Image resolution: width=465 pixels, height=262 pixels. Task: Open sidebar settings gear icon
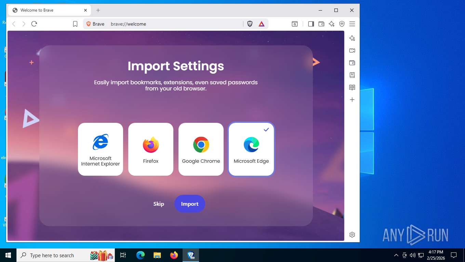(352, 235)
